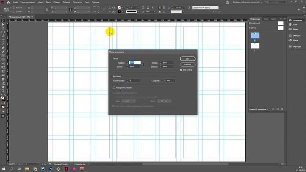Image resolution: width=306 pixels, height=172 pixels.
Task: Click the document tab title
Action: point(19,17)
